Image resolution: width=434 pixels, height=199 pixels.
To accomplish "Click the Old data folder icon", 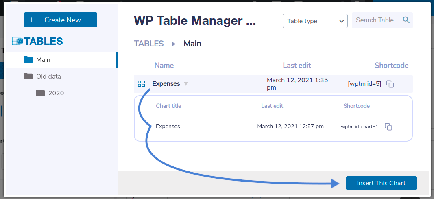I will click(x=28, y=77).
